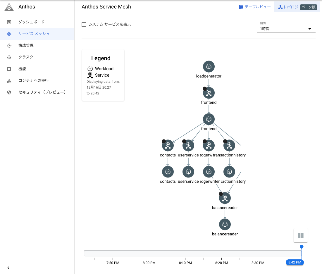This screenshot has width=322, height=274.
Task: Select サービス メッシュ in the sidebar
Action: 37,34
